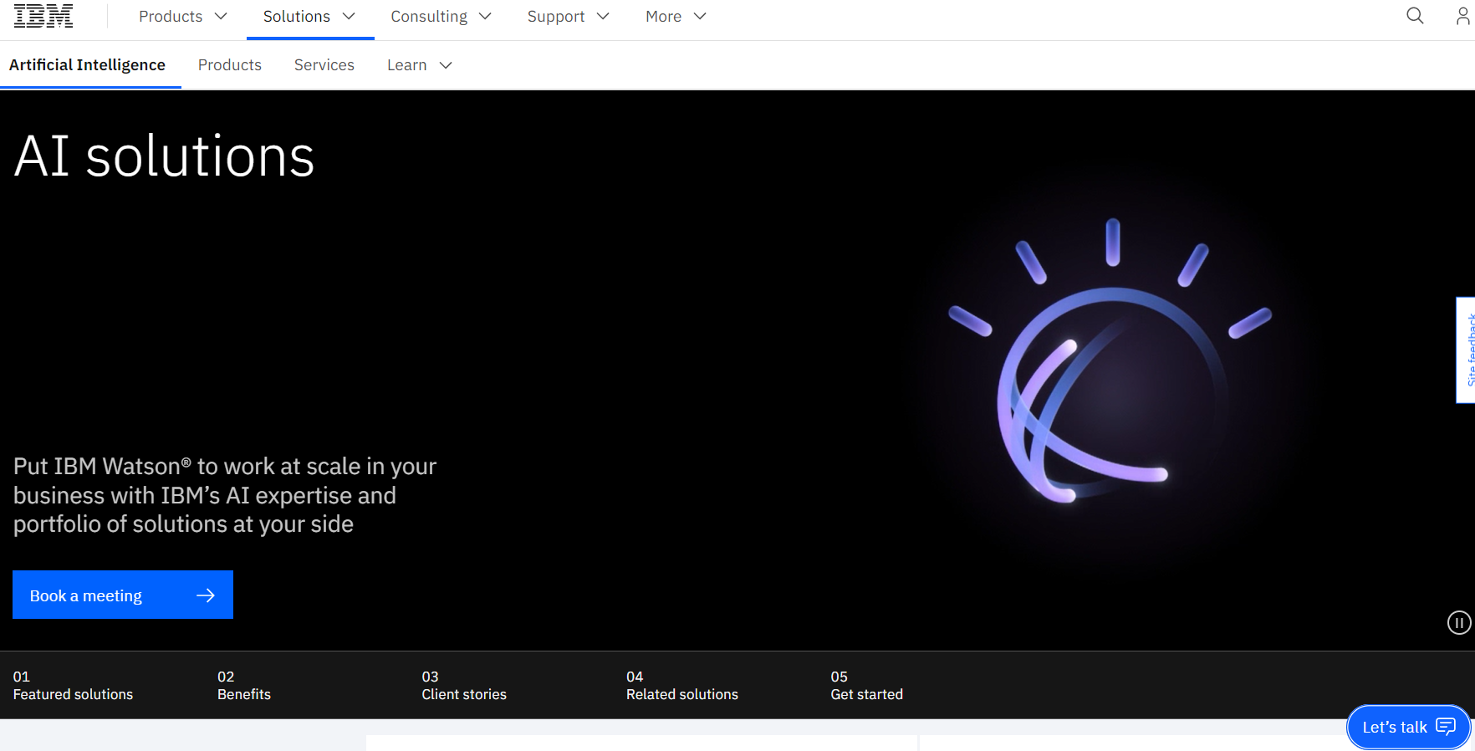Viewport: 1475px width, 751px height.
Task: Click the Let's talk button
Action: 1409,728
